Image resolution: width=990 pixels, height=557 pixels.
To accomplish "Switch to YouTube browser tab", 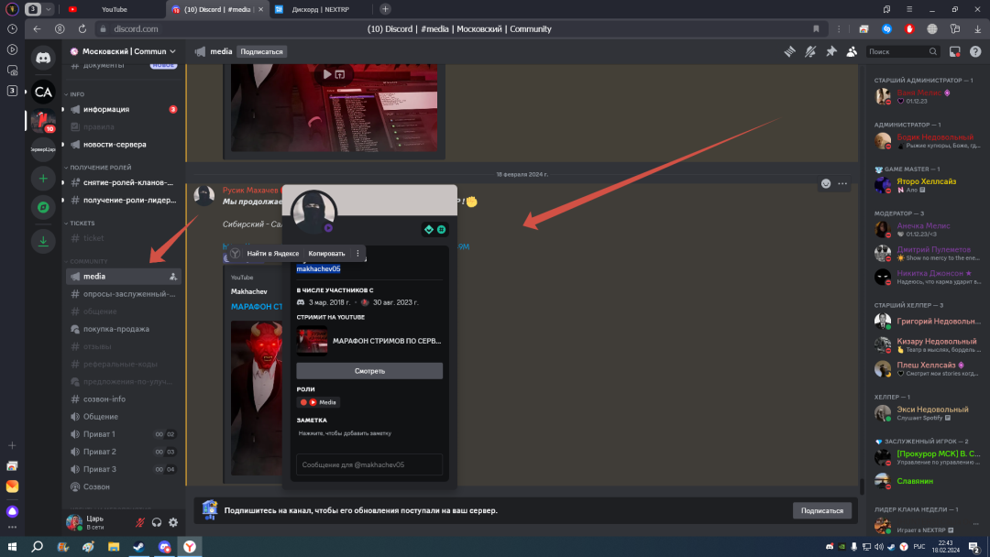I will point(114,9).
